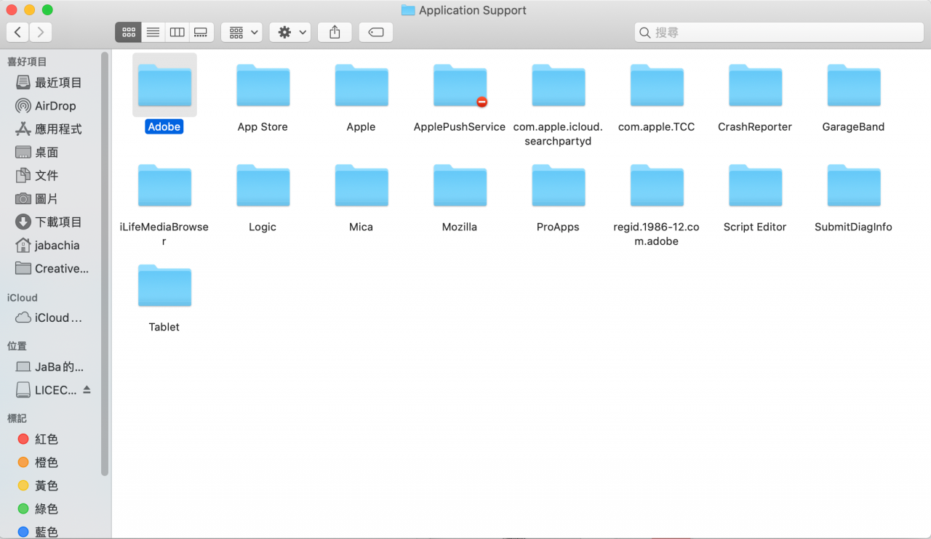Click the Edit Tags toolbar button
Screen dimensions: 931x539
pyautogui.click(x=375, y=32)
